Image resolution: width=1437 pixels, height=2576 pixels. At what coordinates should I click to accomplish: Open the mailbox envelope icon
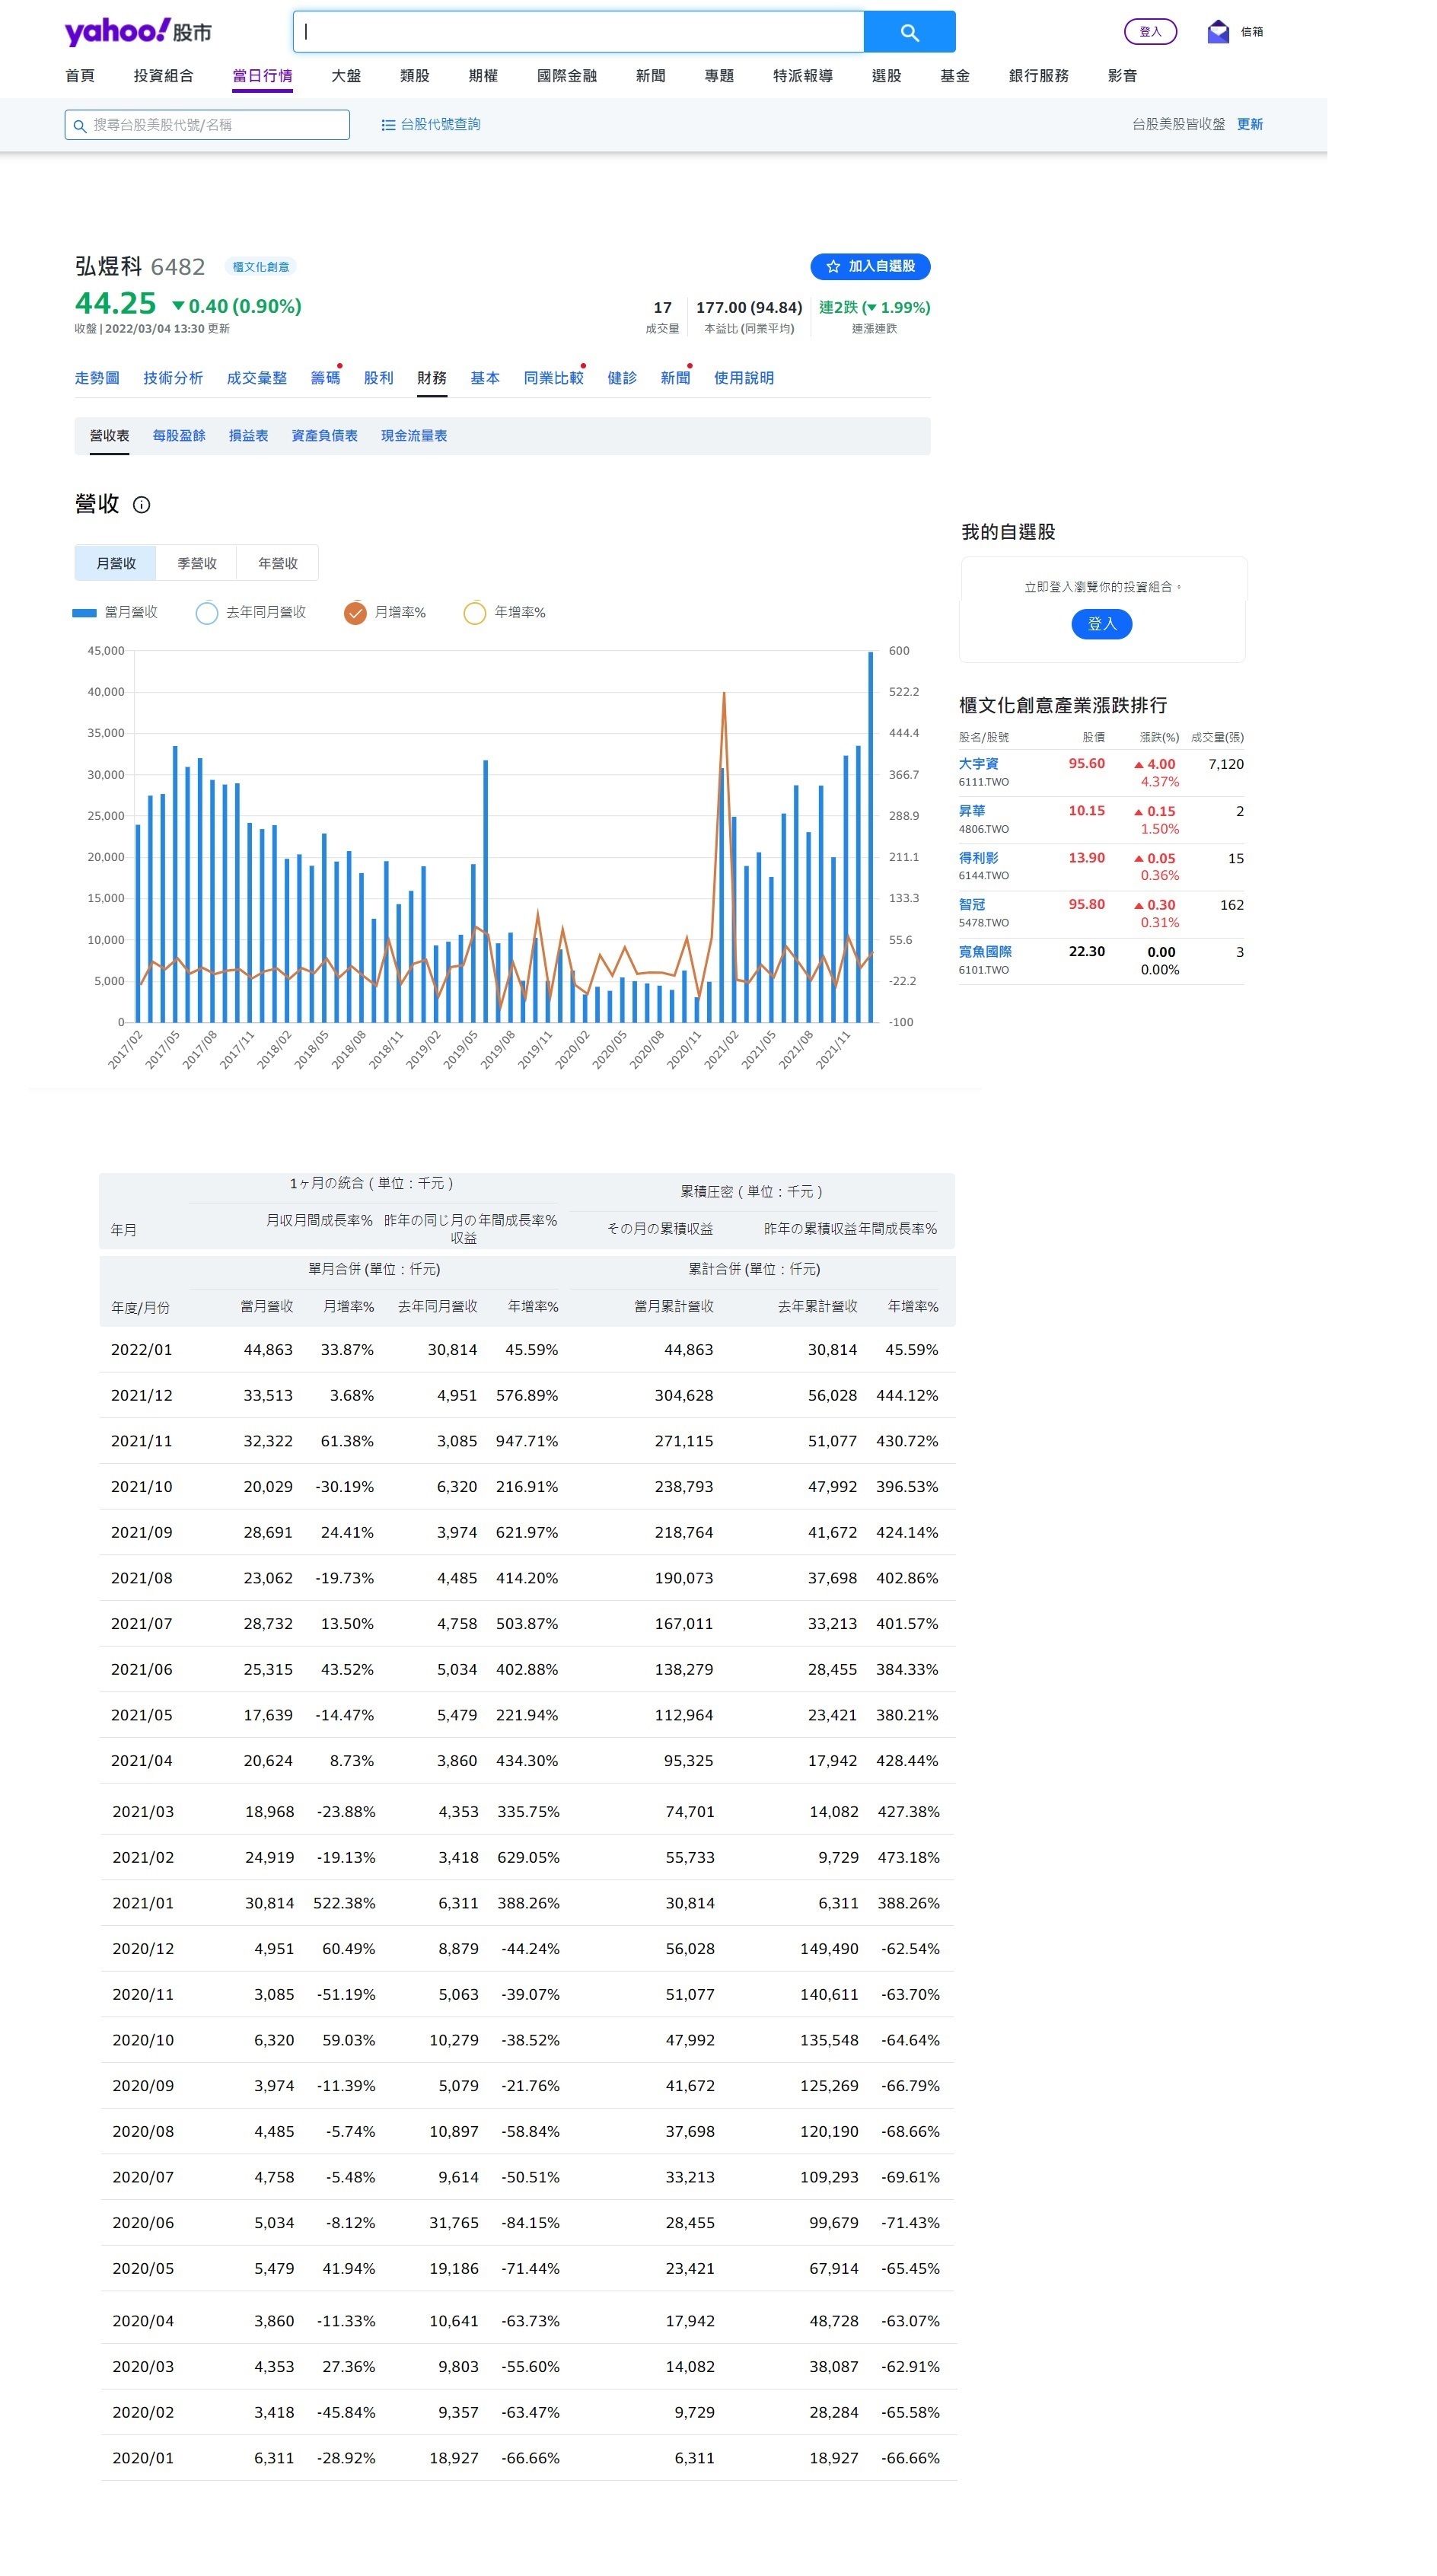(1216, 32)
